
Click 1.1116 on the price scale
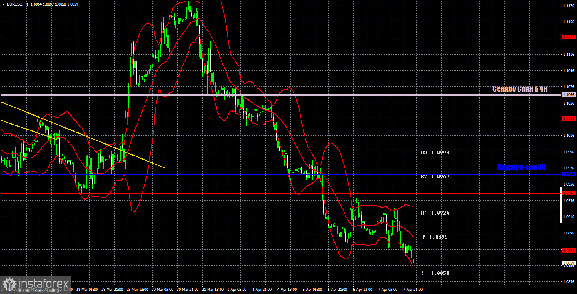click(x=569, y=55)
